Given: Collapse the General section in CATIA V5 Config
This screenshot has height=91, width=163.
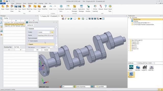Looking at the screenshot, I should point(28,29).
